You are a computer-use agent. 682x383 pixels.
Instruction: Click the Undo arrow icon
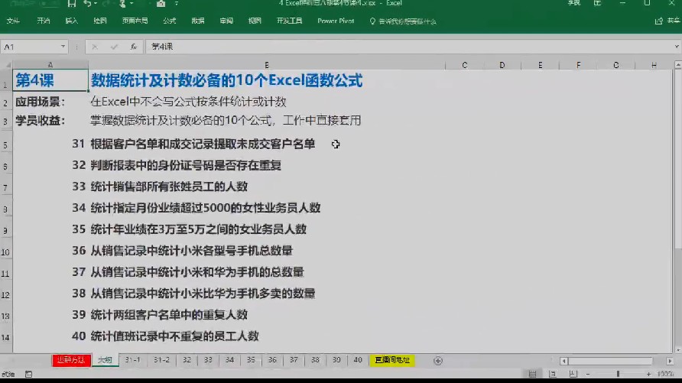(87, 4)
